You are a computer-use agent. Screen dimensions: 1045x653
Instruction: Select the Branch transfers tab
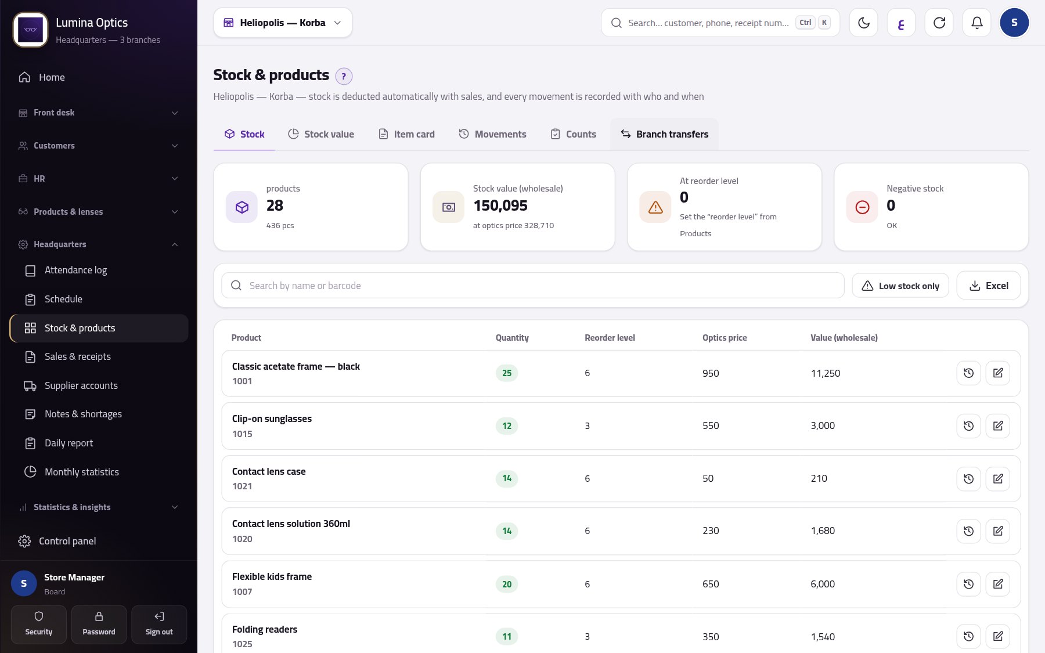664,134
